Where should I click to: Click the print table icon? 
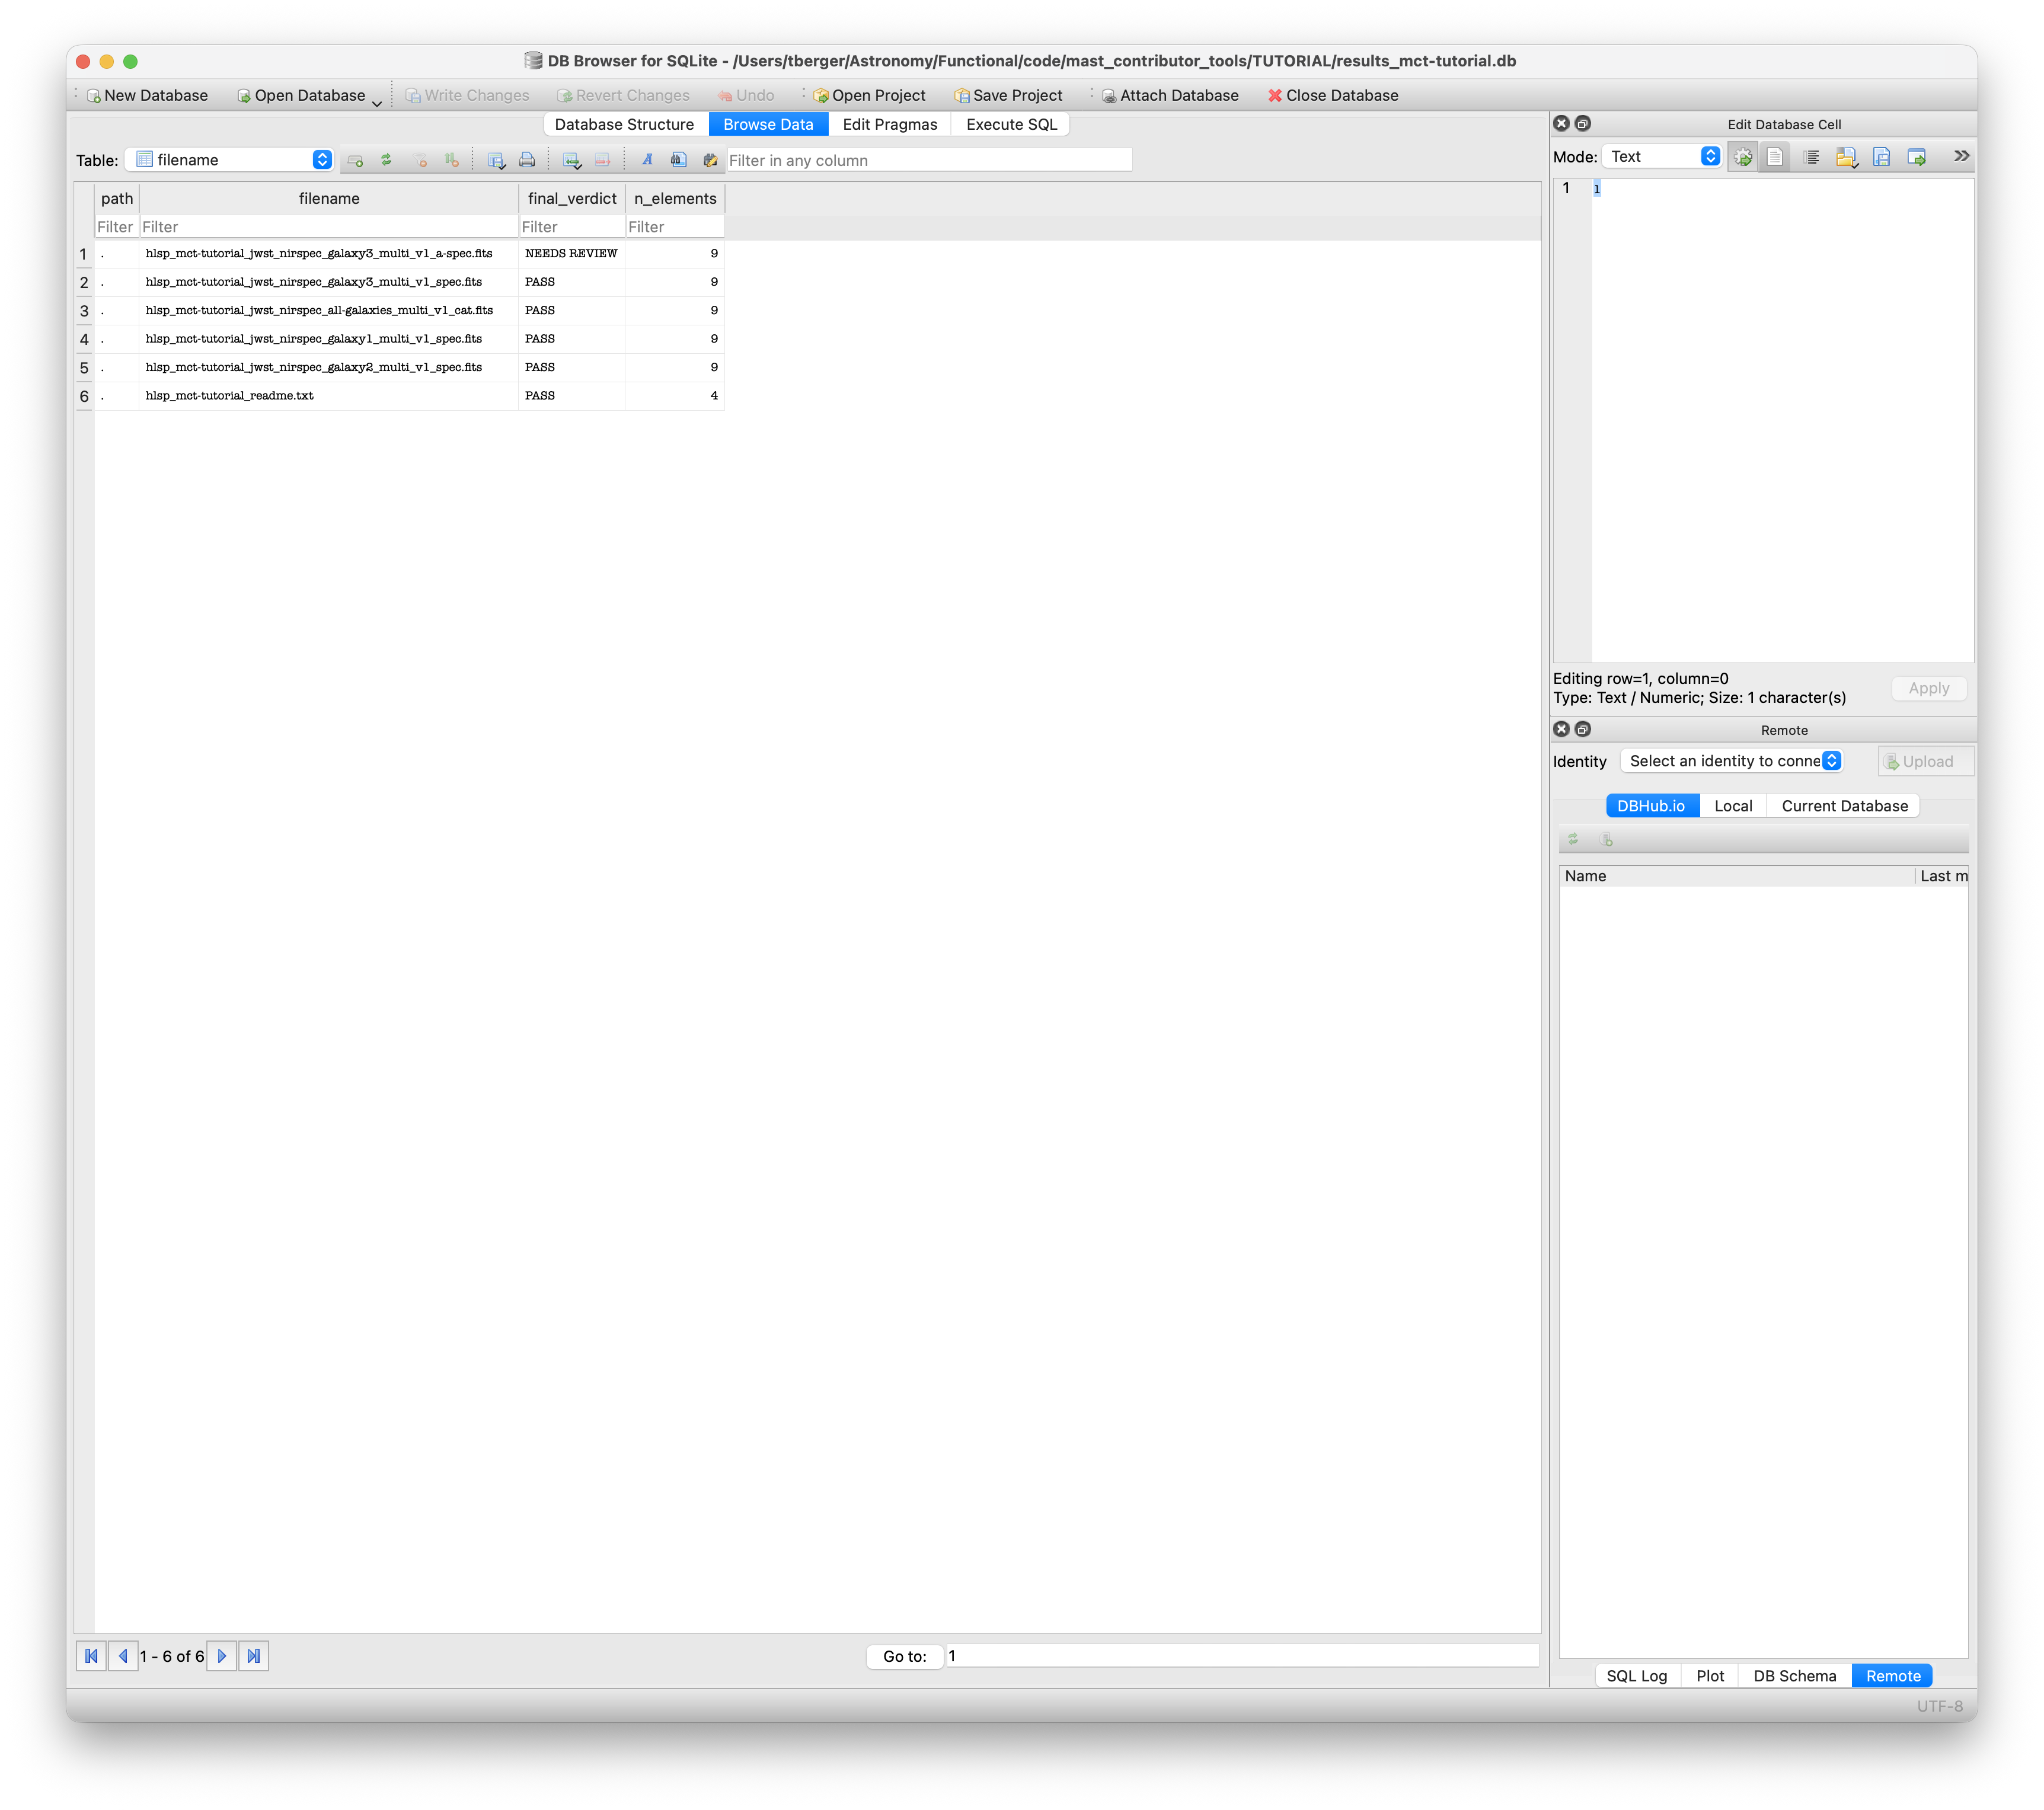[527, 160]
